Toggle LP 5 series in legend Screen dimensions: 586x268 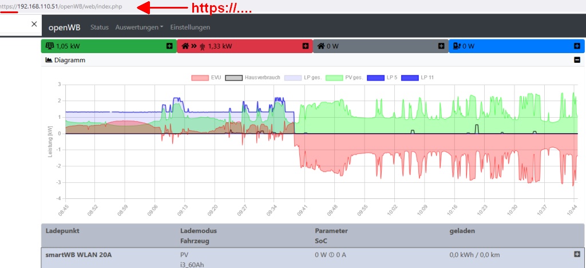(382, 77)
